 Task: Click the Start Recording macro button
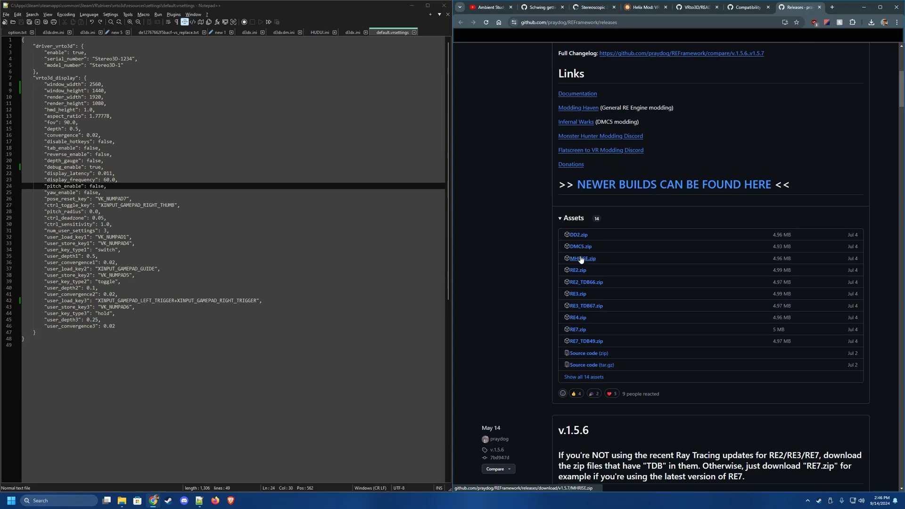point(244,22)
